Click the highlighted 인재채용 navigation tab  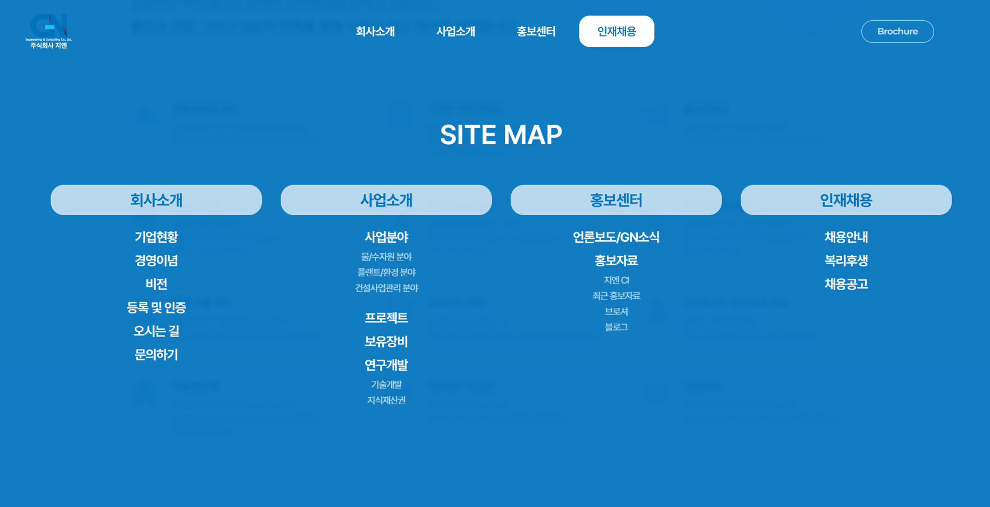[x=616, y=32]
